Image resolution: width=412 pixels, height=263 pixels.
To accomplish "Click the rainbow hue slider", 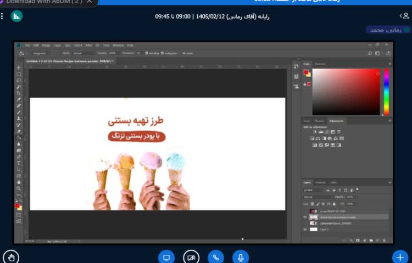I will coord(386,92).
